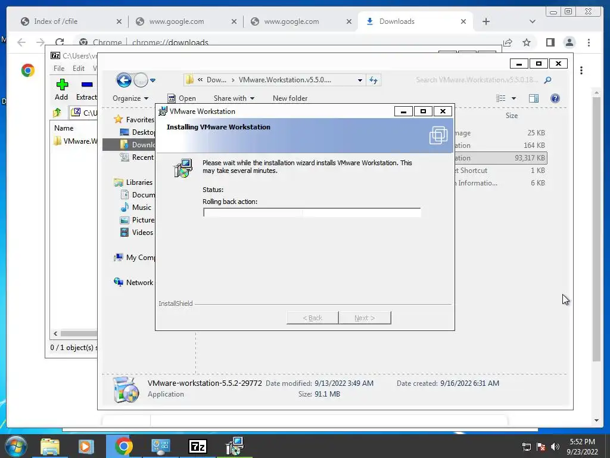Screen dimensions: 610x458
Task: Click the Name column header in 7-Zip
Action: (64, 128)
